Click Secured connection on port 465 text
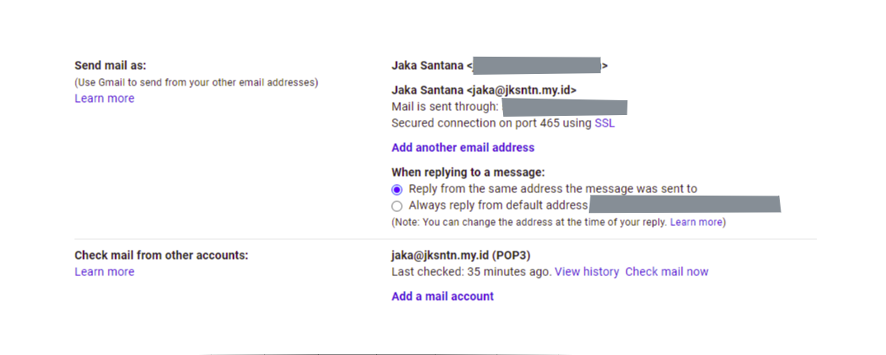Image resolution: width=886 pixels, height=355 pixels. pyautogui.click(x=491, y=123)
